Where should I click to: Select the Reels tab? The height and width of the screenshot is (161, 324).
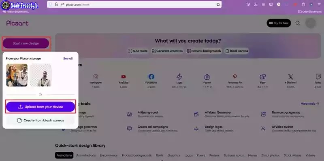pos(159,155)
